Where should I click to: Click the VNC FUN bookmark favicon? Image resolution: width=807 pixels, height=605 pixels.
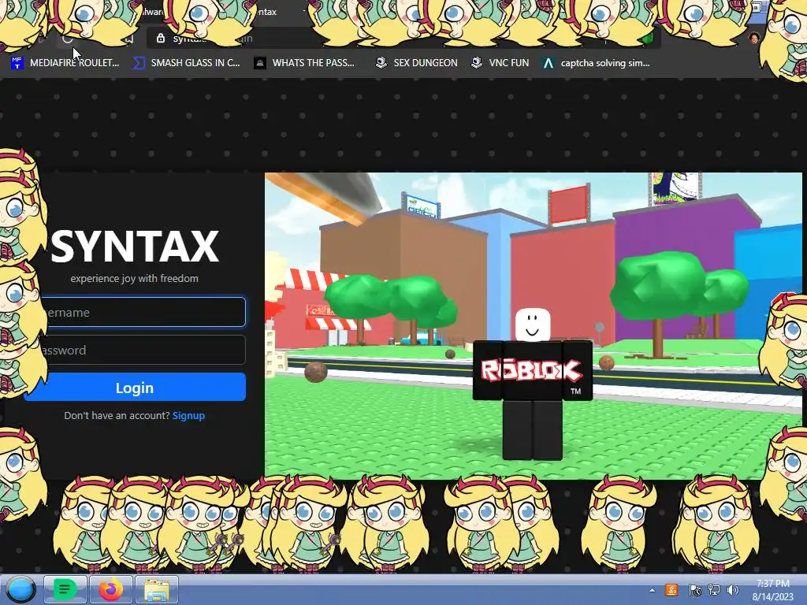point(477,63)
